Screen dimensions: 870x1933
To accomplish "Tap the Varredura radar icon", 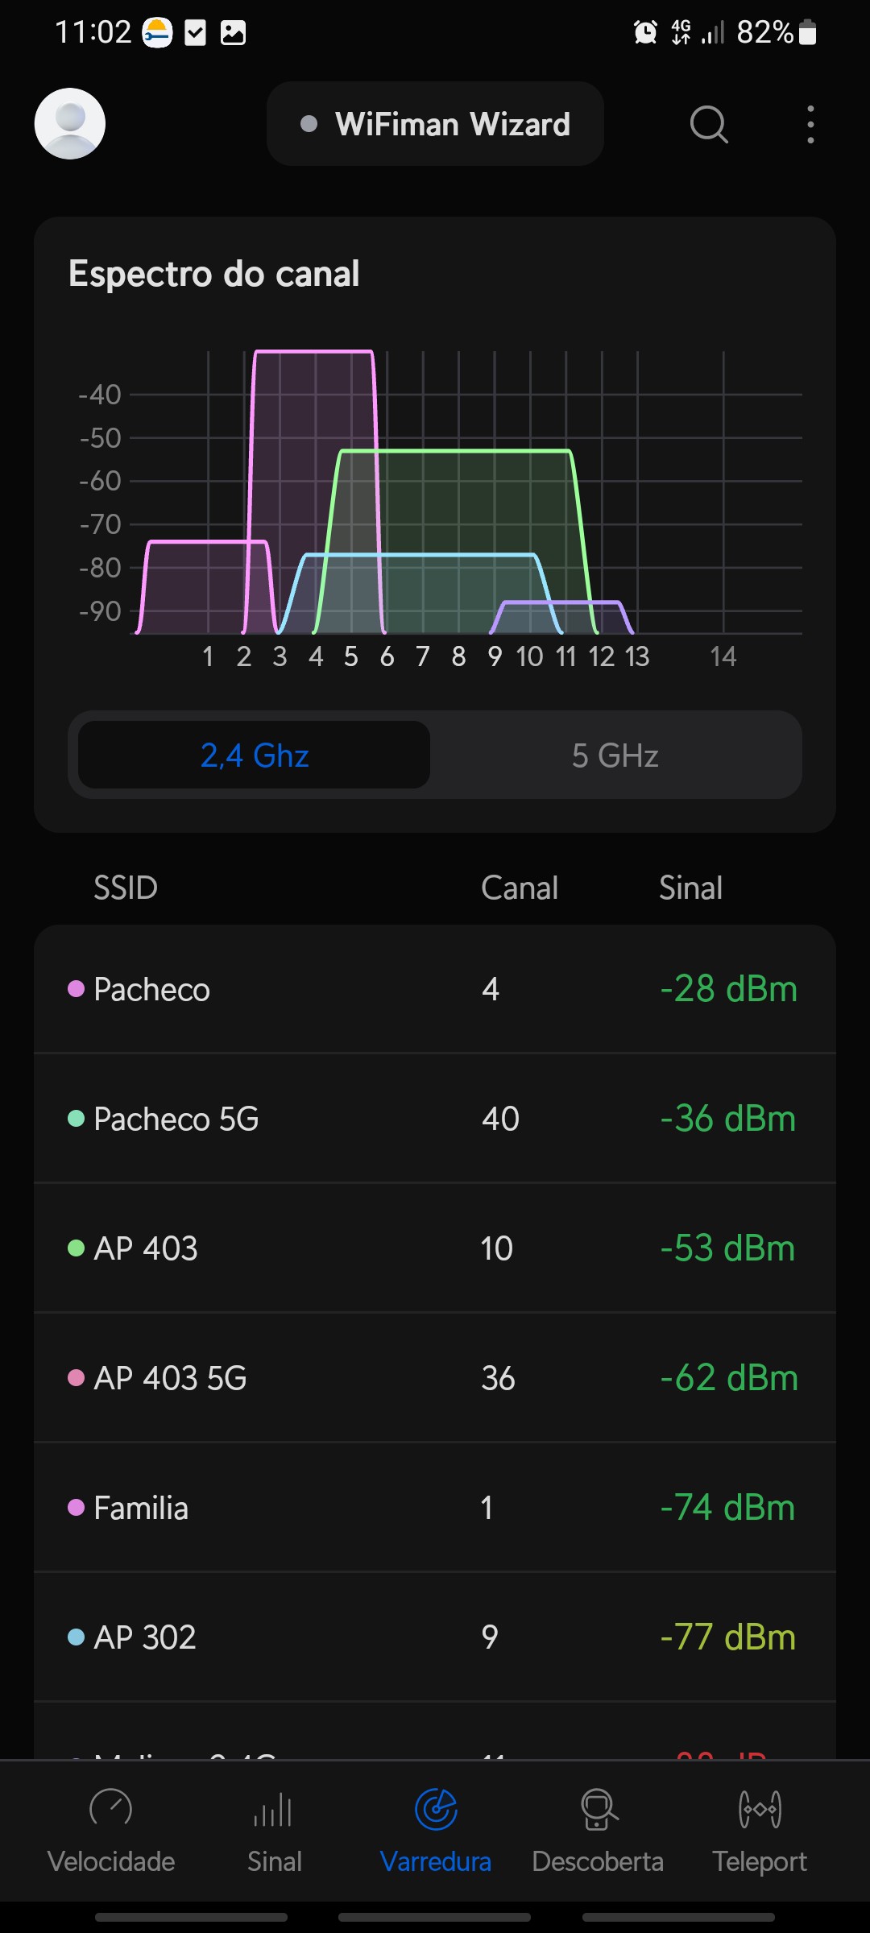I will [x=436, y=1809].
